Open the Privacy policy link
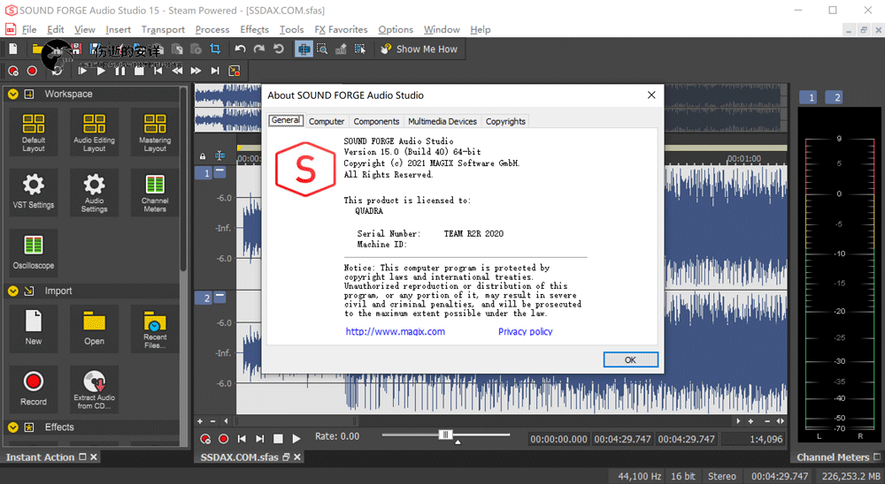 [x=525, y=331]
